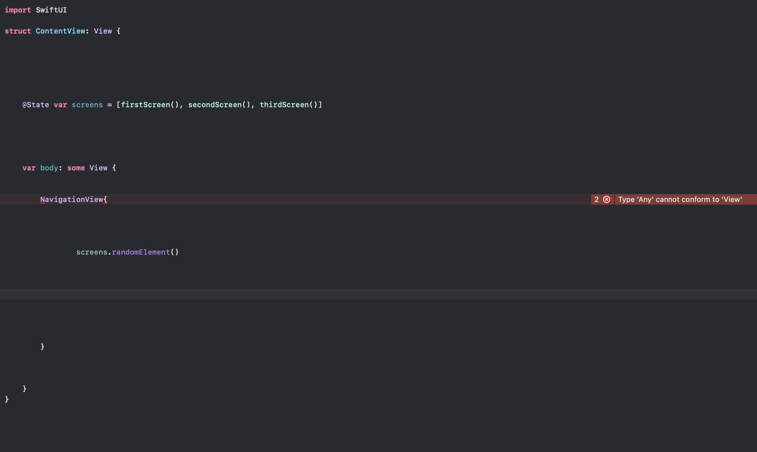Click thirdScreen() in the array
This screenshot has height=452, width=757.
click(x=289, y=105)
